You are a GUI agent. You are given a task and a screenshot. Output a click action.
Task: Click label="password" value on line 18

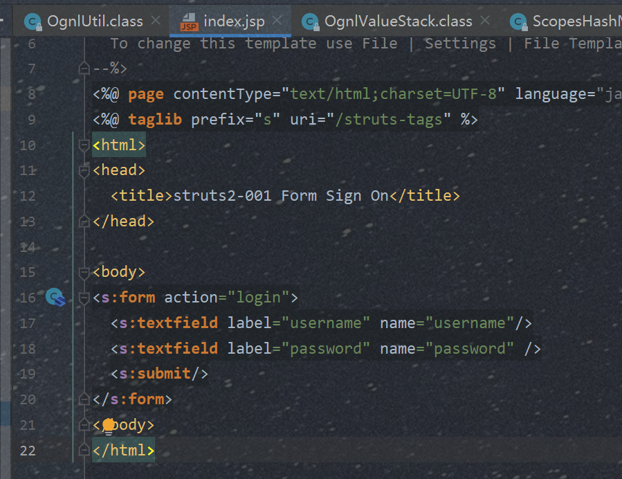(x=326, y=349)
